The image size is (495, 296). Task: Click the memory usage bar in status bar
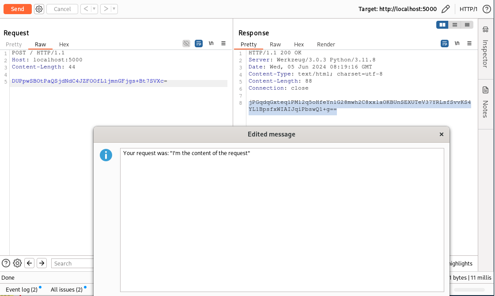[469, 290]
